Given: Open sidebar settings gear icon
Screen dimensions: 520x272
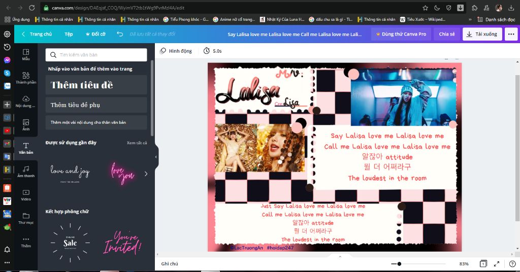Looking at the screenshot, I should (x=7, y=34).
